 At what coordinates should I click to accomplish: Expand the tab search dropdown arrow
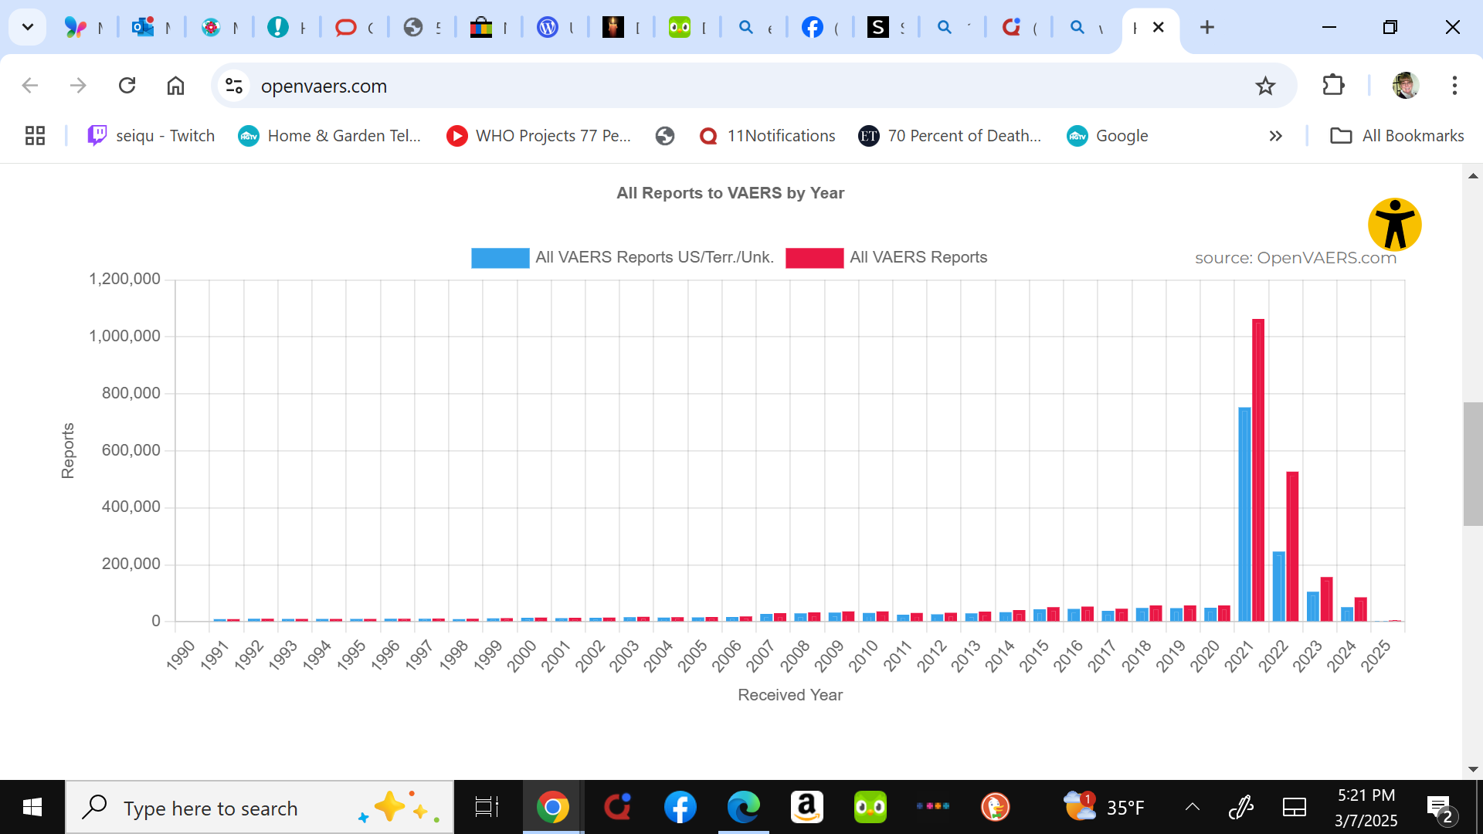tap(28, 27)
